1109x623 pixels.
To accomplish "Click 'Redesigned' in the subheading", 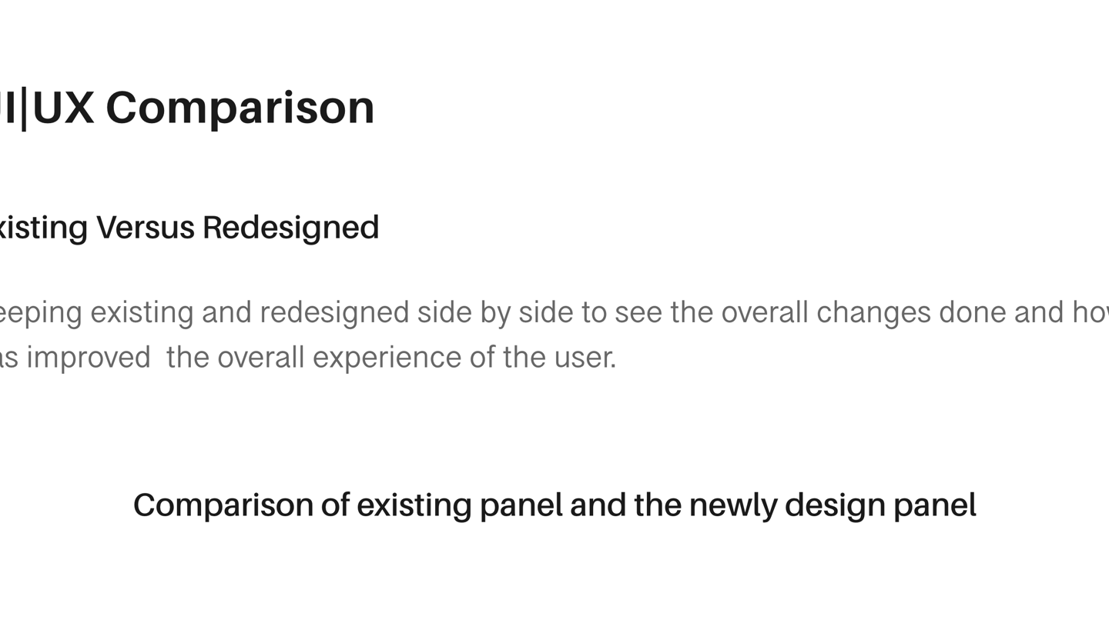I will pyautogui.click(x=290, y=228).
